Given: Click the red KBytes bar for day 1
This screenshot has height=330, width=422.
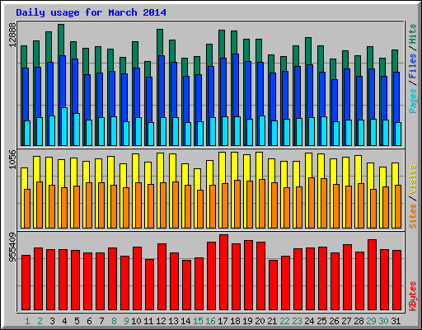Looking at the screenshot, I should 26,282.
